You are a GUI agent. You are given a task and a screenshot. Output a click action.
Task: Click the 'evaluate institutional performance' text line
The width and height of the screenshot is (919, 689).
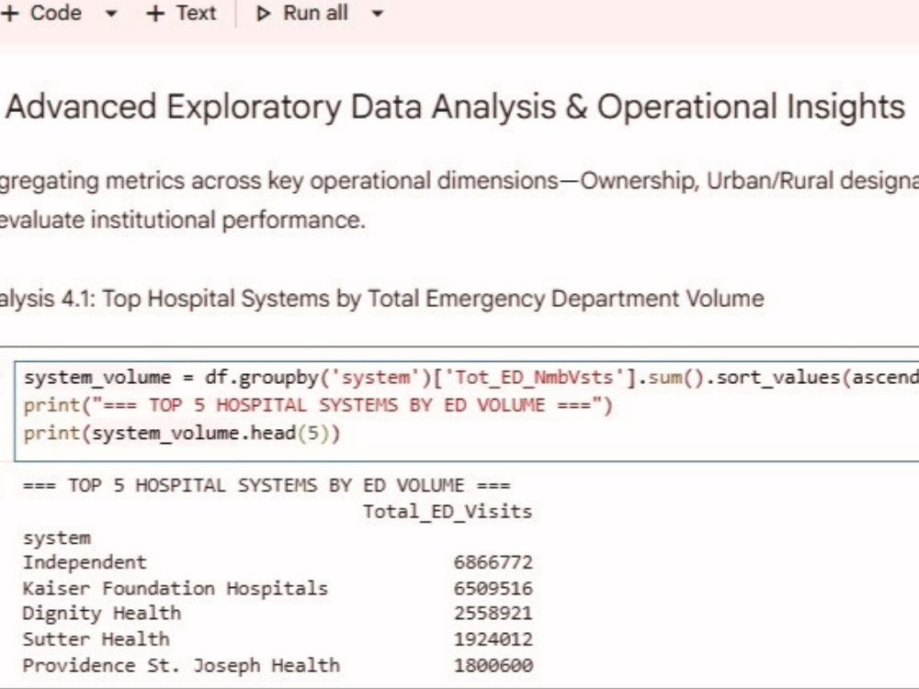(x=182, y=220)
